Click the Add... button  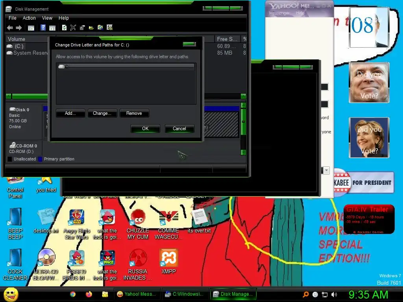coord(70,113)
